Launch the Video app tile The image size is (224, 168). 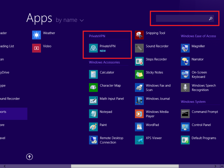[x=36, y=48]
